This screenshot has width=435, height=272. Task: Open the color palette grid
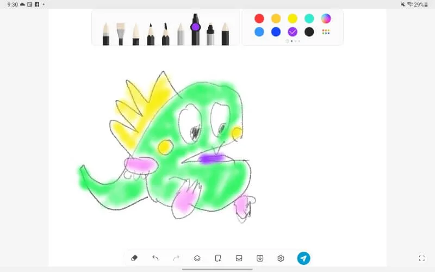pos(326,32)
